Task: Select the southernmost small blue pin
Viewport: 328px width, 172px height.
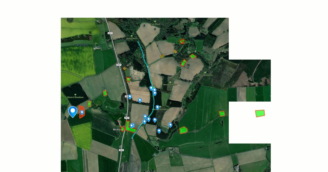Action: click(x=159, y=131)
